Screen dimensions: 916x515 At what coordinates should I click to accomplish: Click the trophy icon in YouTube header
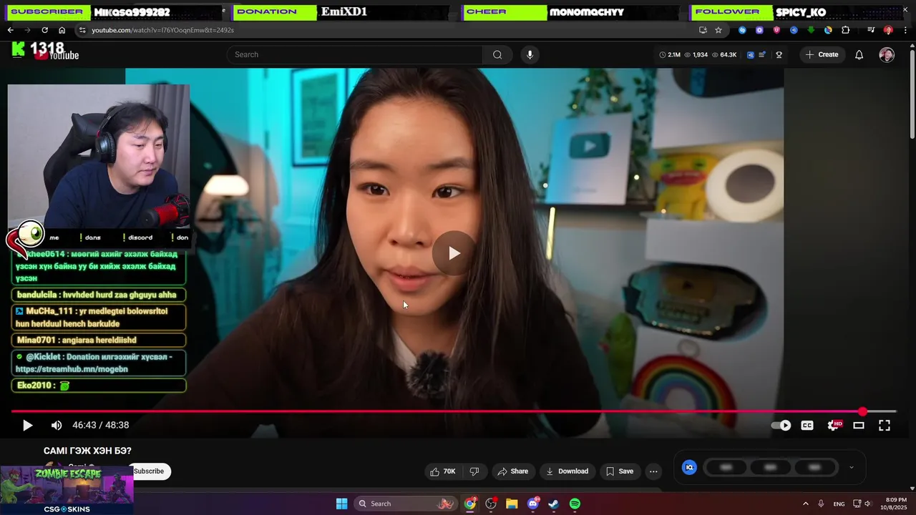(x=779, y=54)
